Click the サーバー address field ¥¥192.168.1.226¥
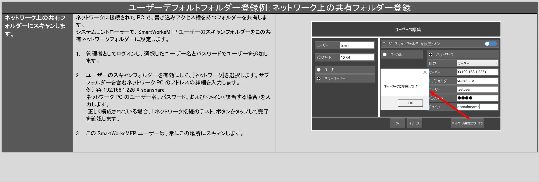Image resolution: width=539 pixels, height=182 pixels. tap(477, 72)
